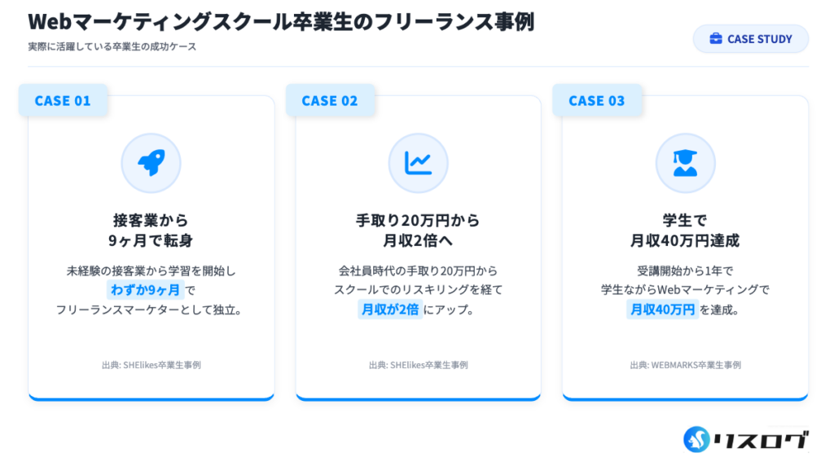Click the line chart icon in CASE 02
834x462 pixels.
(x=418, y=163)
